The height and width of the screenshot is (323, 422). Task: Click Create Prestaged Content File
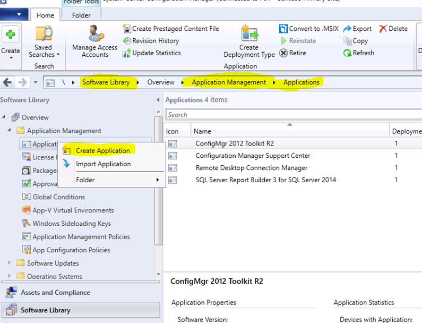[171, 29]
